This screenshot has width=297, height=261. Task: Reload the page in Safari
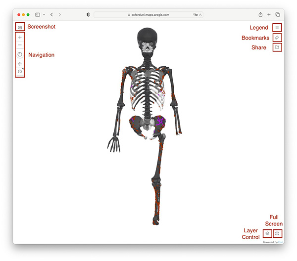point(200,15)
